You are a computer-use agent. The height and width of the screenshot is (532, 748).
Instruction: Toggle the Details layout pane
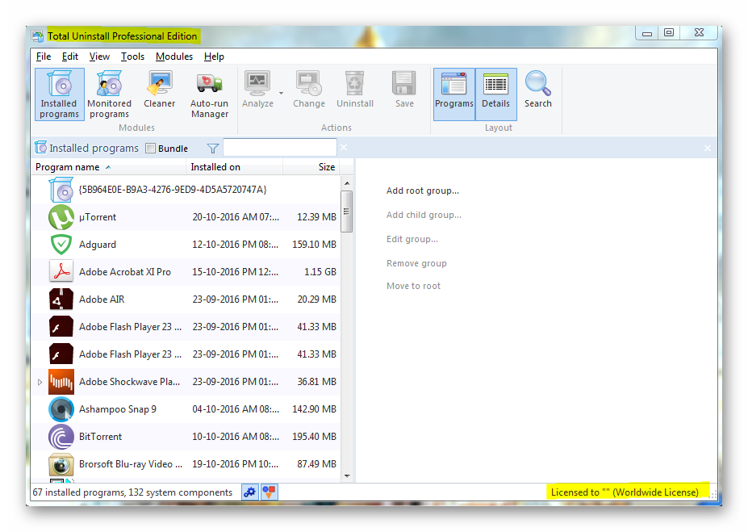click(x=495, y=94)
